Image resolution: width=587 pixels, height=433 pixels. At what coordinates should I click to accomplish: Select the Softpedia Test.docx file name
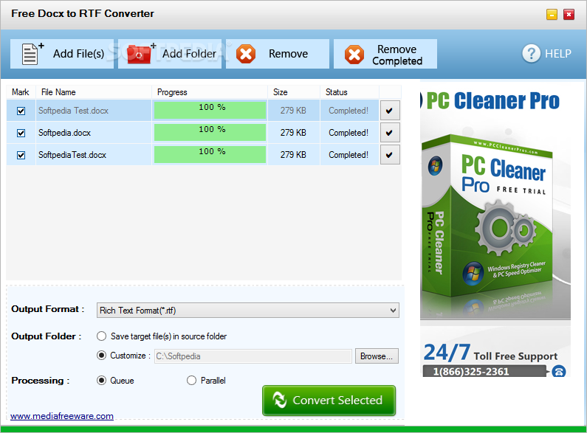[73, 111]
